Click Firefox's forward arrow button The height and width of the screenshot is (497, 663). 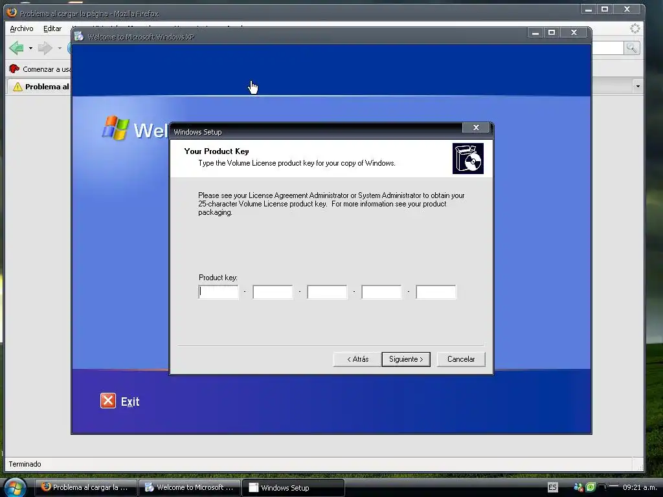[x=45, y=48]
